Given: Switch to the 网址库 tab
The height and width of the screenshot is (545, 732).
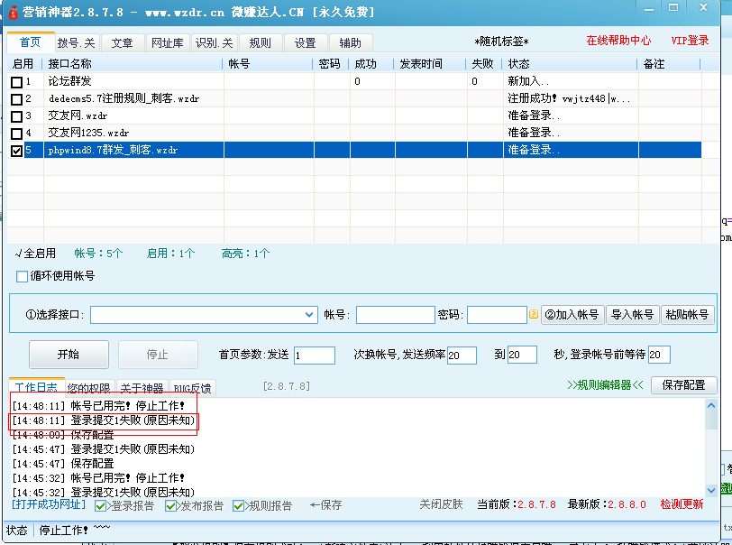Looking at the screenshot, I should coord(167,43).
